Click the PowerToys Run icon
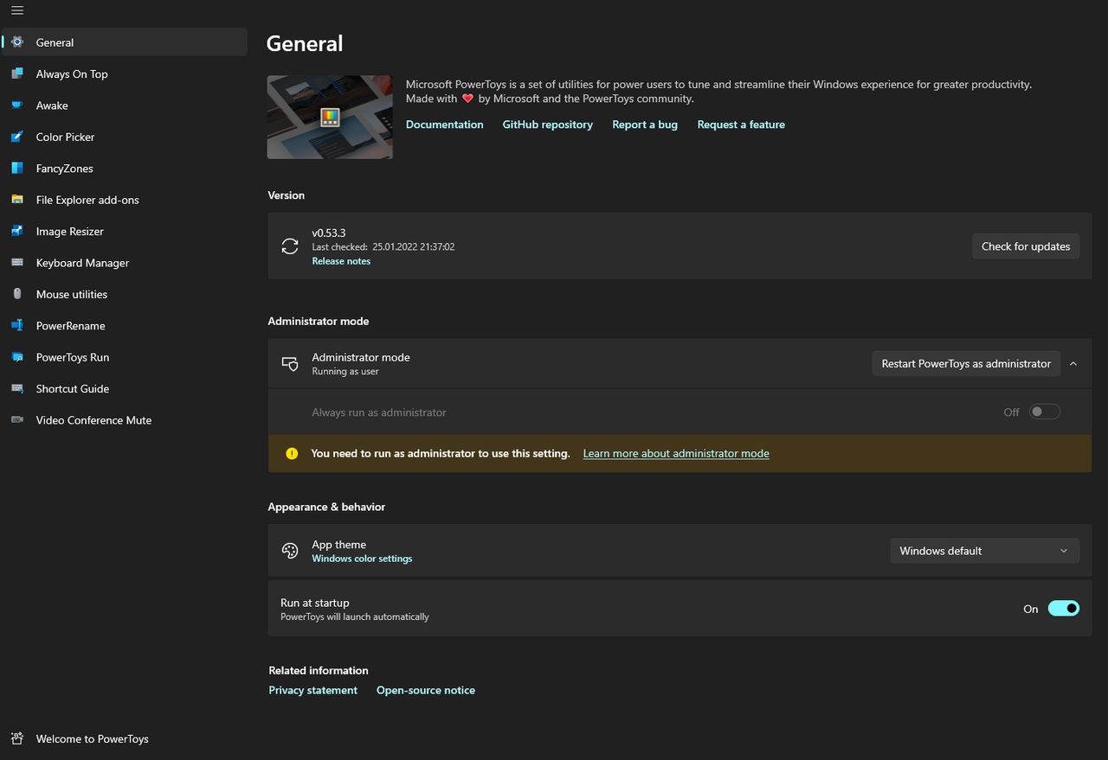Viewport: 1108px width, 760px height. 17,357
